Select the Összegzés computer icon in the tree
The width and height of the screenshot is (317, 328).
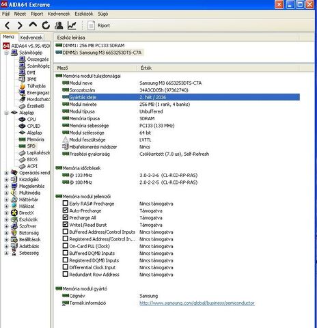[22, 59]
